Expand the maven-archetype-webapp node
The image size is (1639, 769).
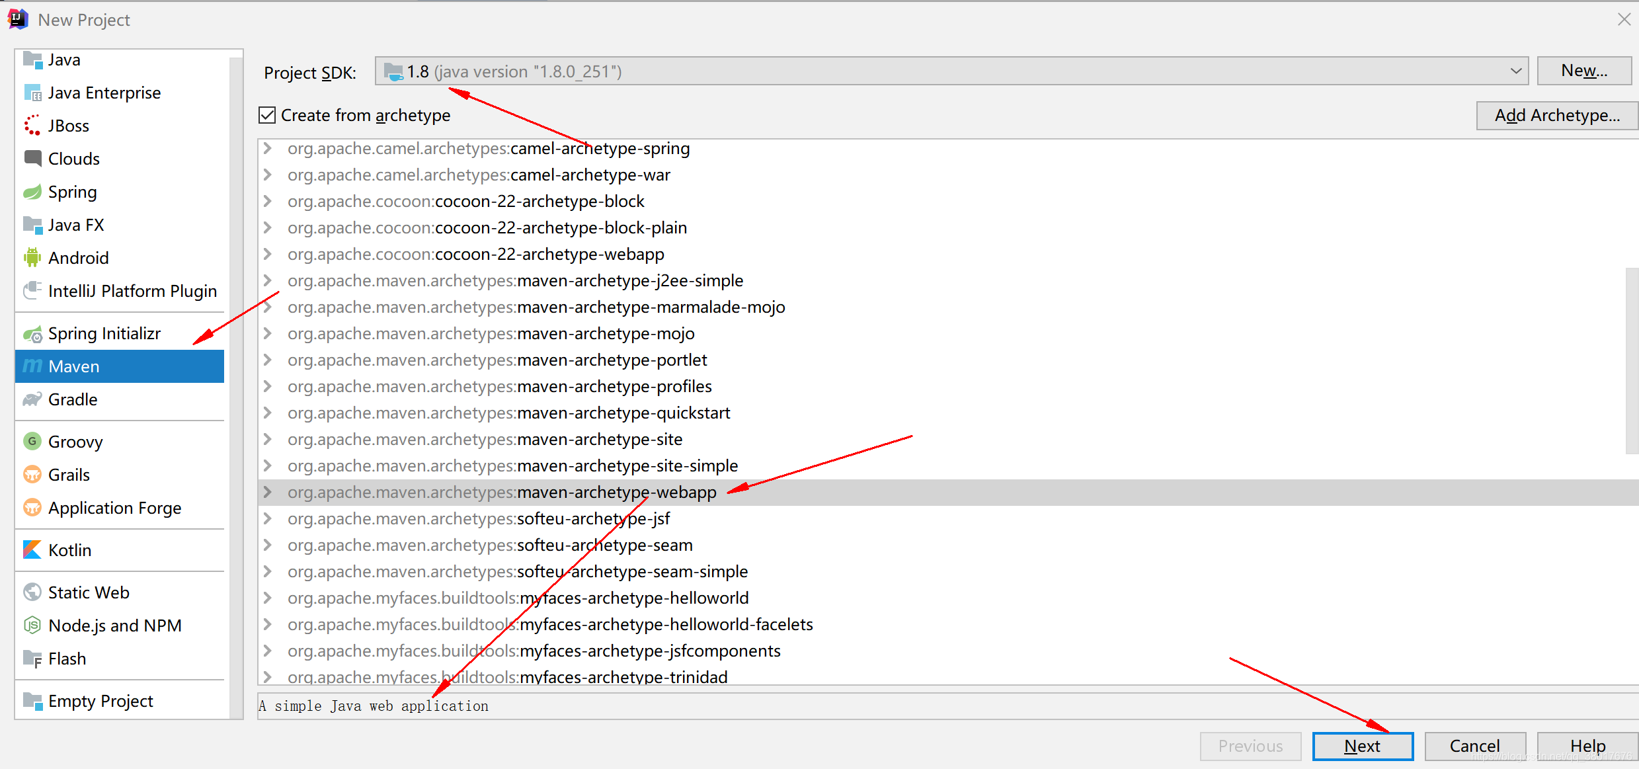[x=268, y=492]
